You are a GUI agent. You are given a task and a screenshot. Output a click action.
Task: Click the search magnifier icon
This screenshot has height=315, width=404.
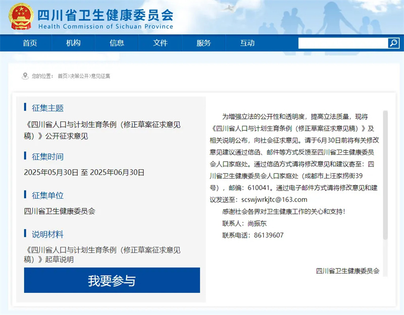pyautogui.click(x=393, y=43)
